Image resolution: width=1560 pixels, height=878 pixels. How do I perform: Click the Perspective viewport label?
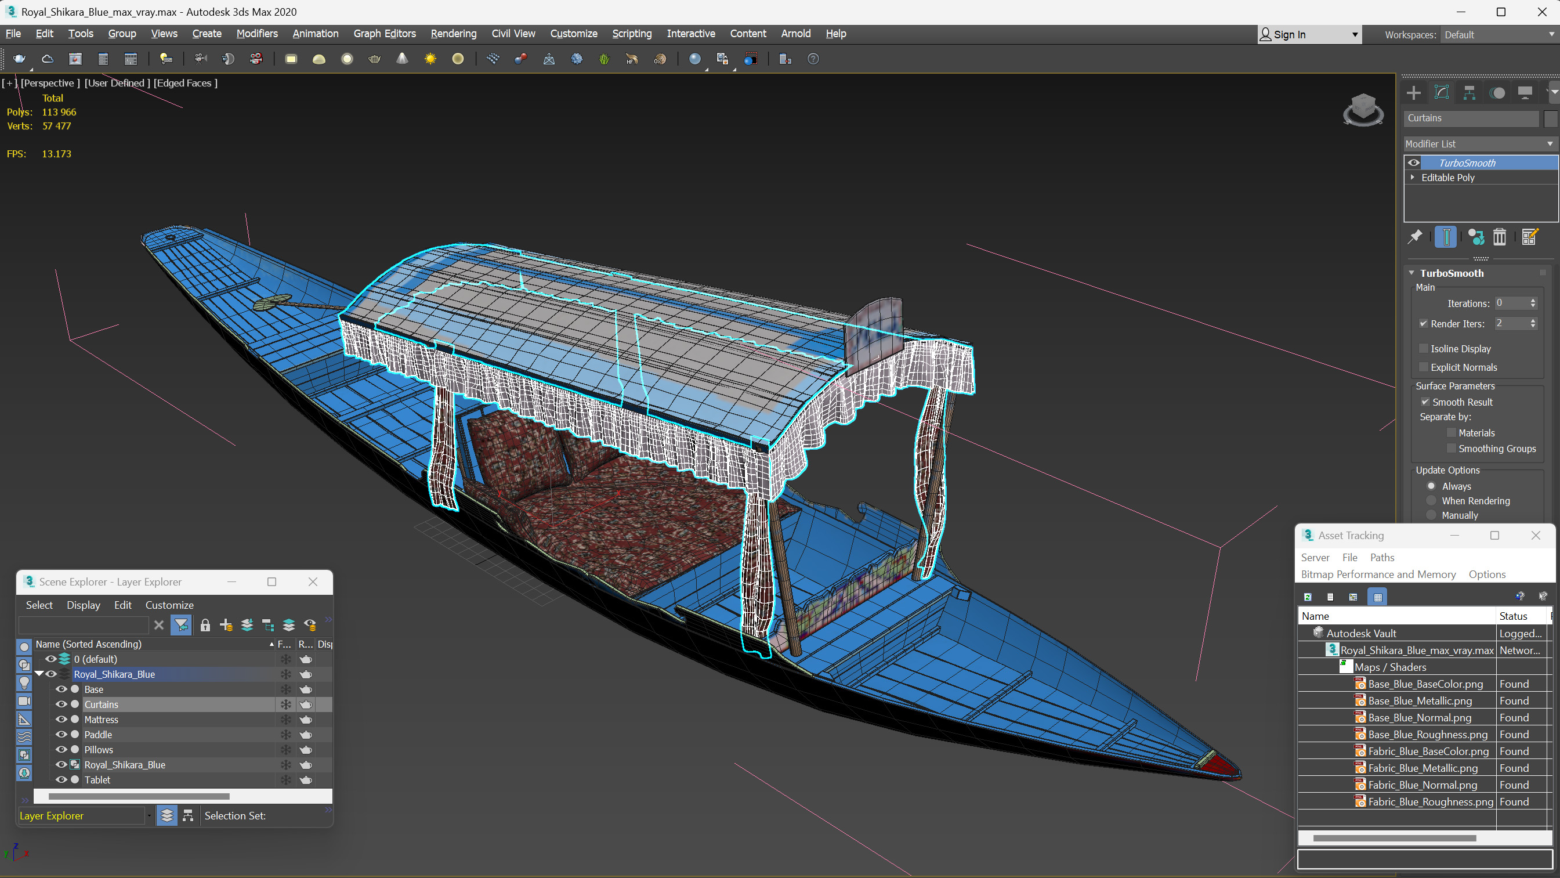[x=50, y=83]
